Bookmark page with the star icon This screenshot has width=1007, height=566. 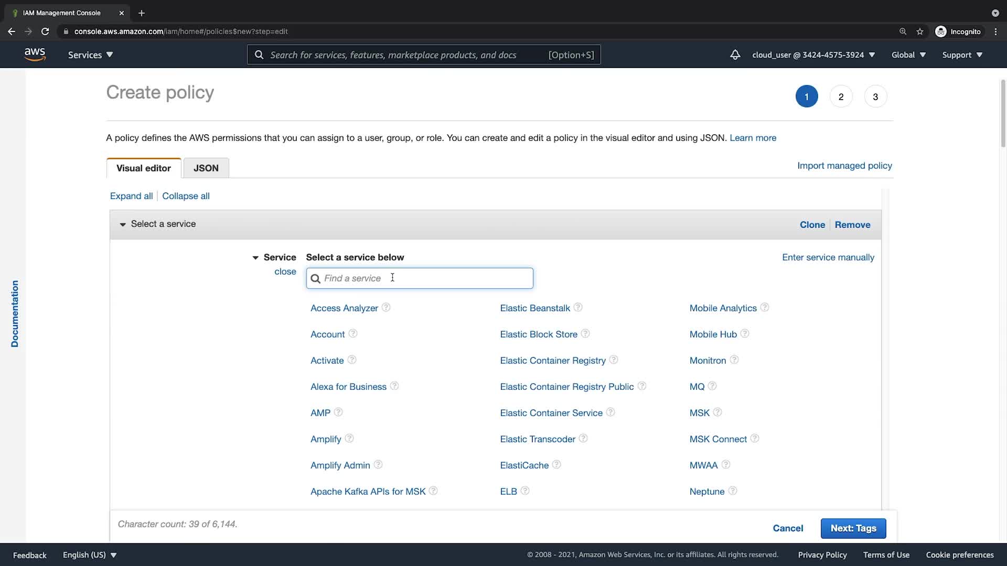920,31
